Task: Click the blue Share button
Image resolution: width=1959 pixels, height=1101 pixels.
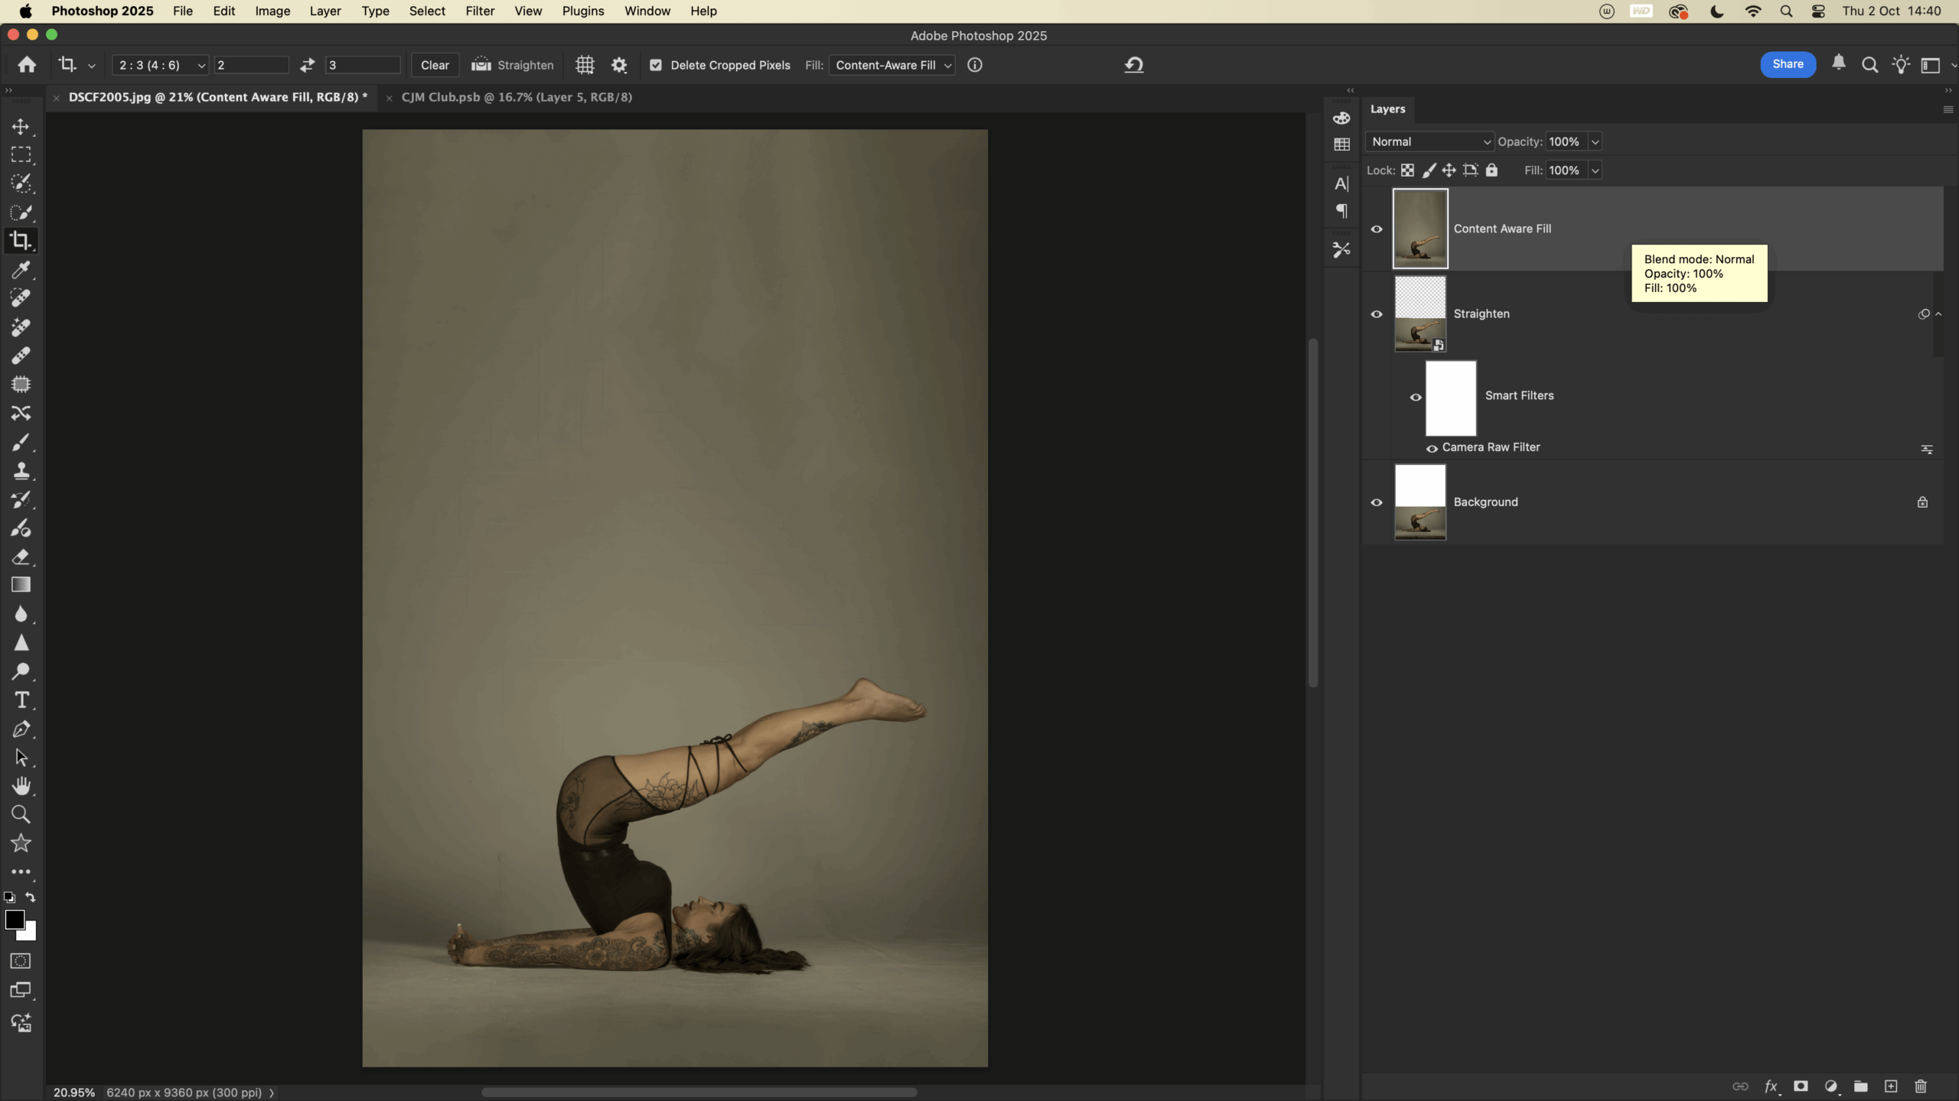Action: [x=1788, y=64]
